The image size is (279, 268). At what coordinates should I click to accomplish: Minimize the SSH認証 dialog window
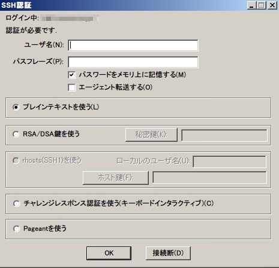coord(251,5)
